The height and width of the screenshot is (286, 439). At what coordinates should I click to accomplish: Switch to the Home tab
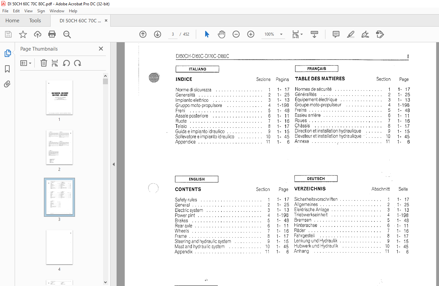click(12, 21)
